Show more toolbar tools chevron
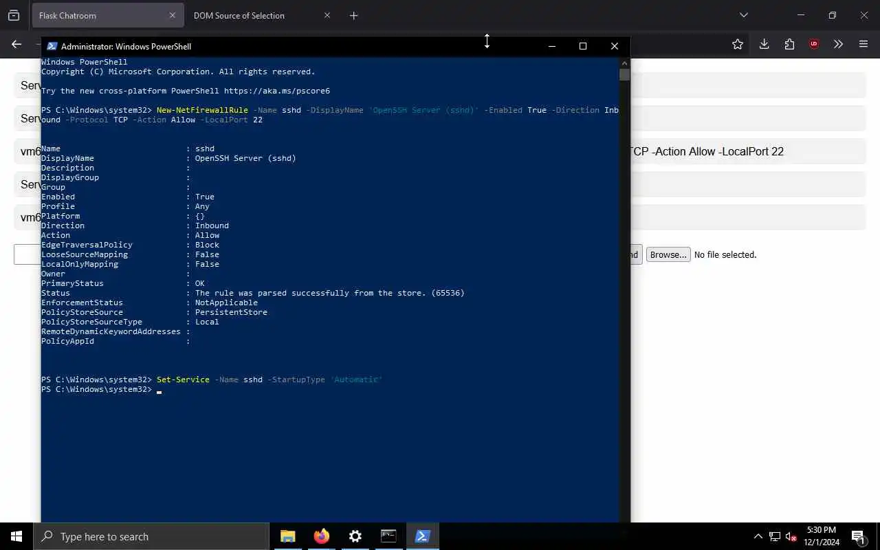The height and width of the screenshot is (550, 880). coord(838,44)
